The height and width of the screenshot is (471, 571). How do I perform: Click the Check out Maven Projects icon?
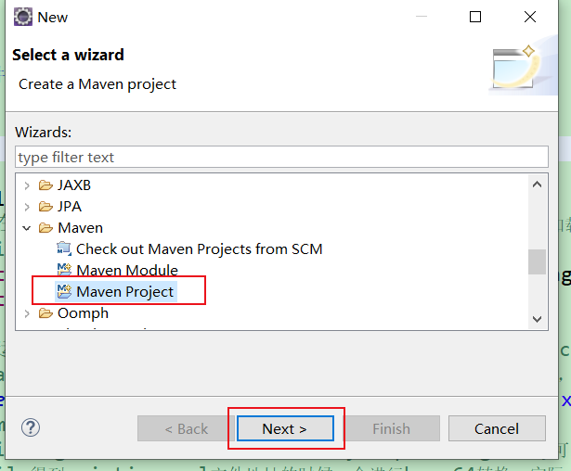[63, 249]
